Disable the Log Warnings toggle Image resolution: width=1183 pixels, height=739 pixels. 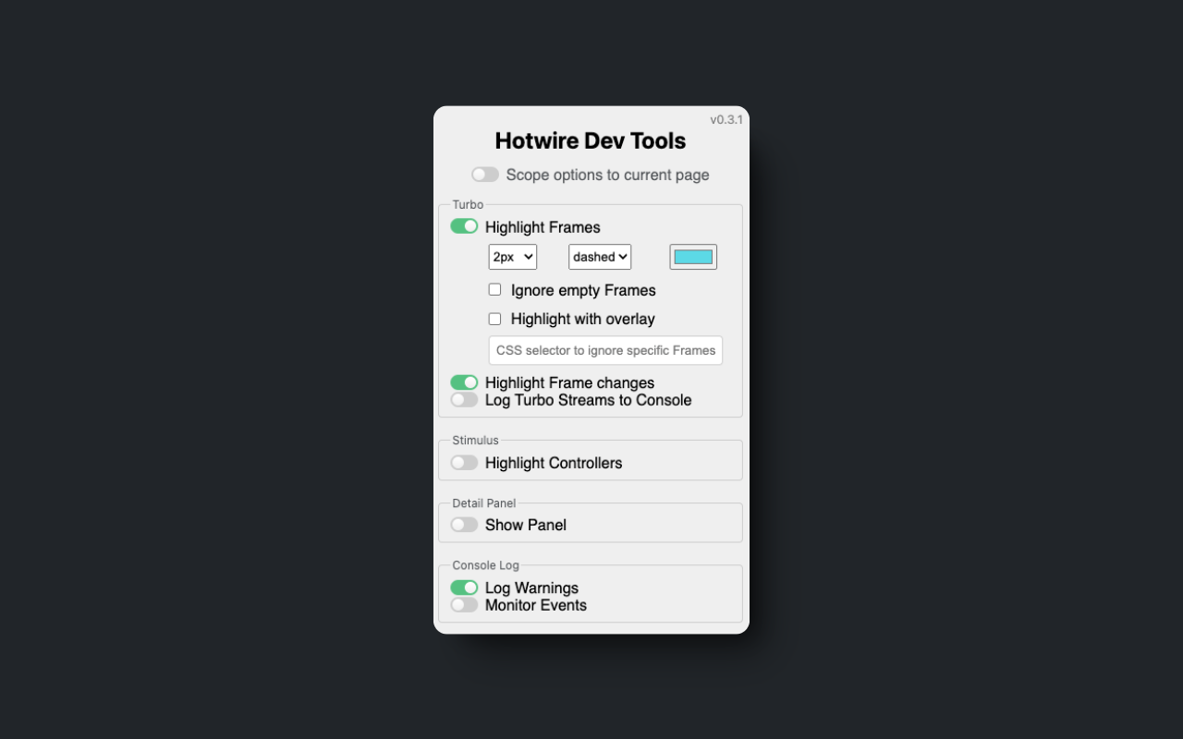pos(464,587)
